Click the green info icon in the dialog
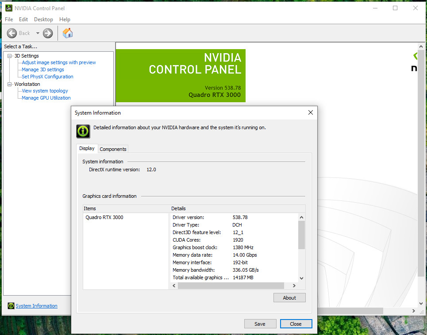The height and width of the screenshot is (335, 427). click(83, 131)
